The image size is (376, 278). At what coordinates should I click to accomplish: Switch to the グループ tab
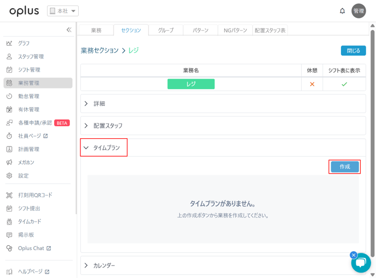pyautogui.click(x=166, y=30)
